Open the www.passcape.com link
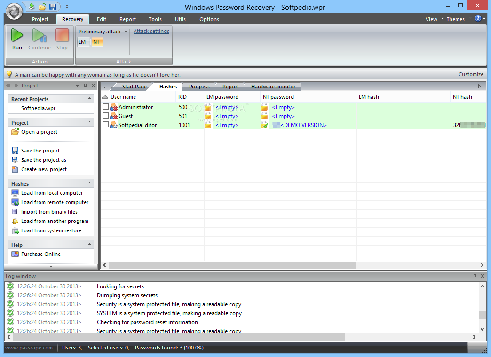Image resolution: width=491 pixels, height=357 pixels. click(29, 348)
